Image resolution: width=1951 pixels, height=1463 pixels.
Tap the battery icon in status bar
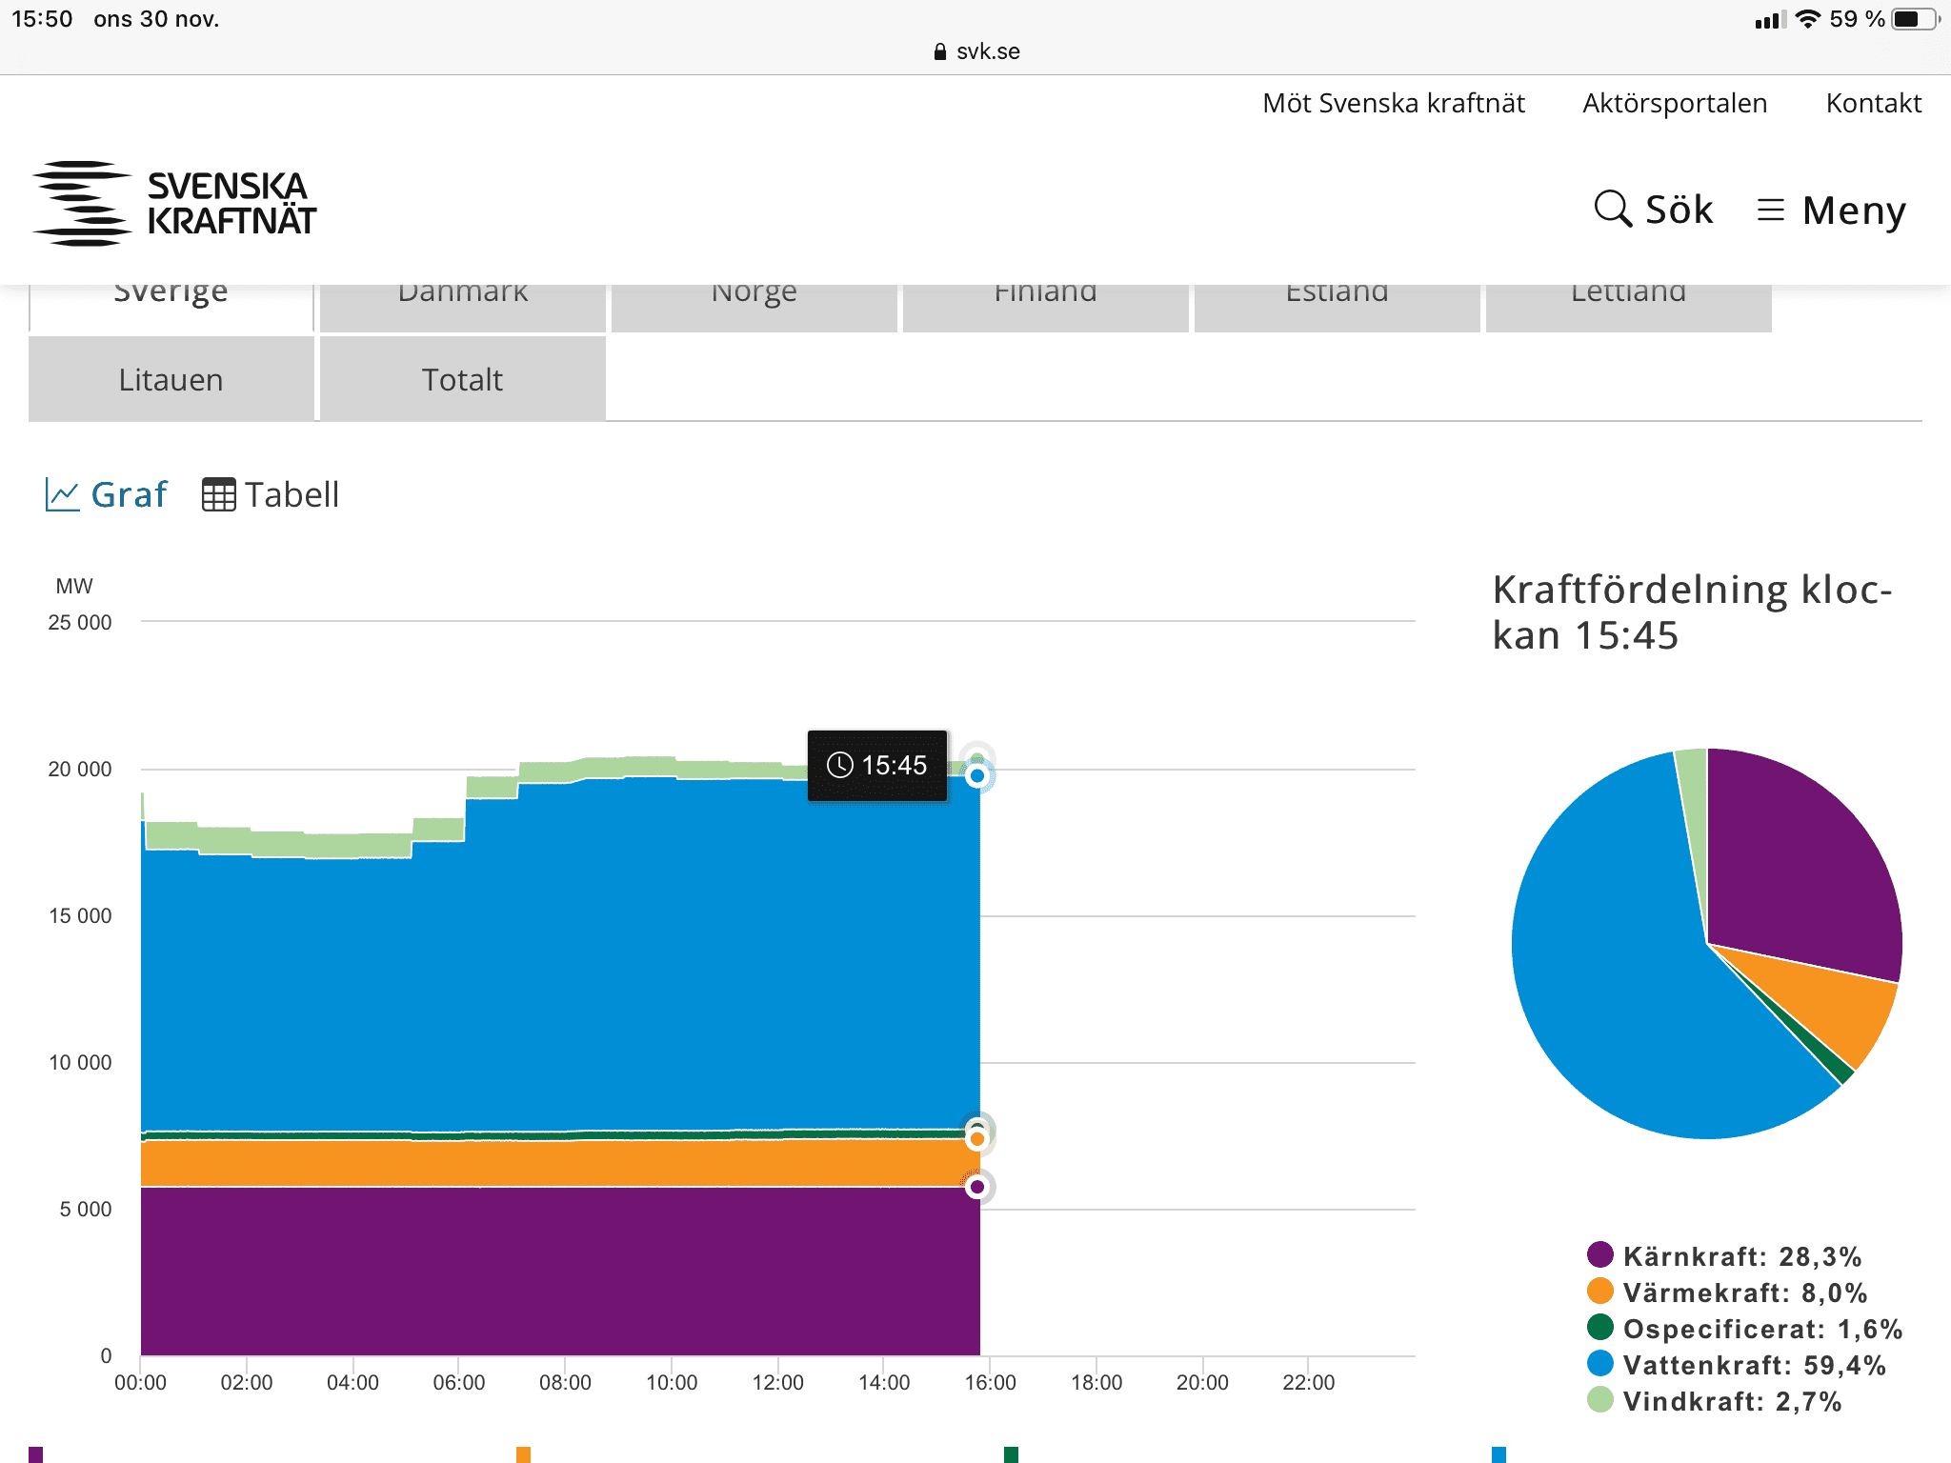click(1913, 19)
